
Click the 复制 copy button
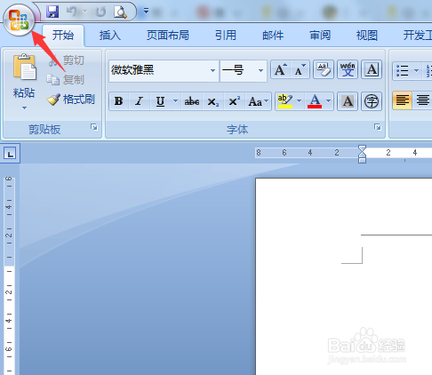[x=66, y=80]
